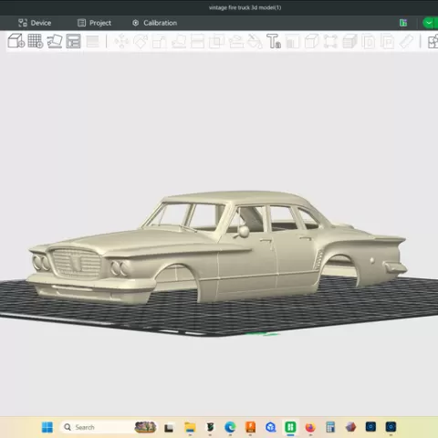This screenshot has height=438, width=438.
Task: Select the Move tool arrows icon
Action: click(x=121, y=41)
